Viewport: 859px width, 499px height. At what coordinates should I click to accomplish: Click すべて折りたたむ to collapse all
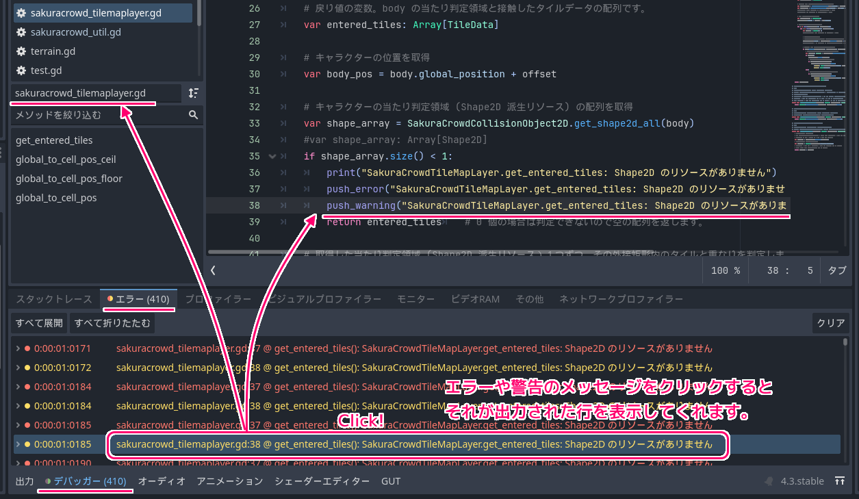click(112, 323)
